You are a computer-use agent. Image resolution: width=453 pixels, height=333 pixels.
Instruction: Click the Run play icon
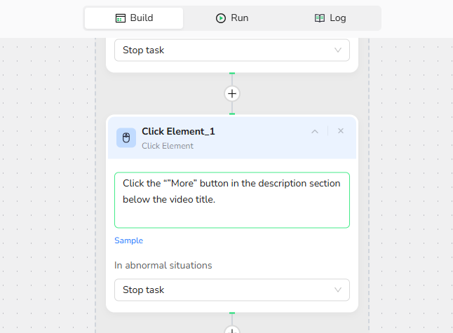pos(221,18)
